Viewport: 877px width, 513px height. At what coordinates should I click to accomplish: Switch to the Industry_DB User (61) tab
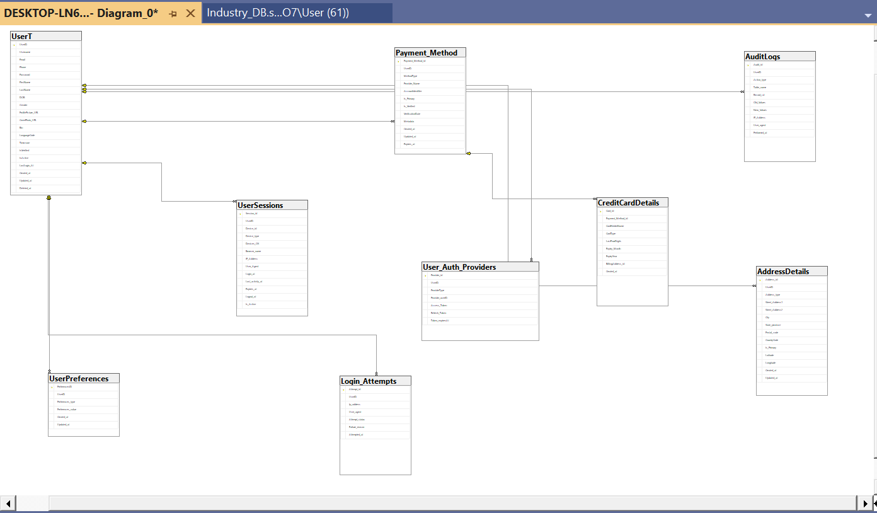point(278,13)
